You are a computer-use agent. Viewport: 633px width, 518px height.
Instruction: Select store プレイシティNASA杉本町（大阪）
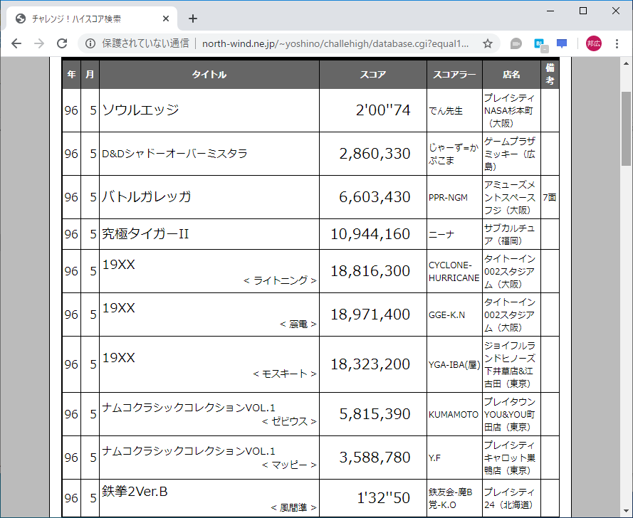pyautogui.click(x=510, y=110)
